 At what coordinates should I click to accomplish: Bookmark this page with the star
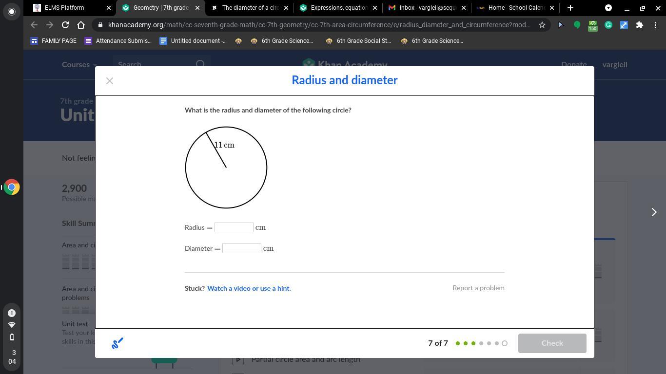coord(542,25)
